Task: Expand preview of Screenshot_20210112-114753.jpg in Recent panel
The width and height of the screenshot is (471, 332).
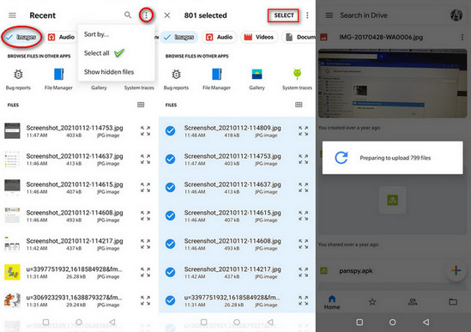Action: point(145,130)
